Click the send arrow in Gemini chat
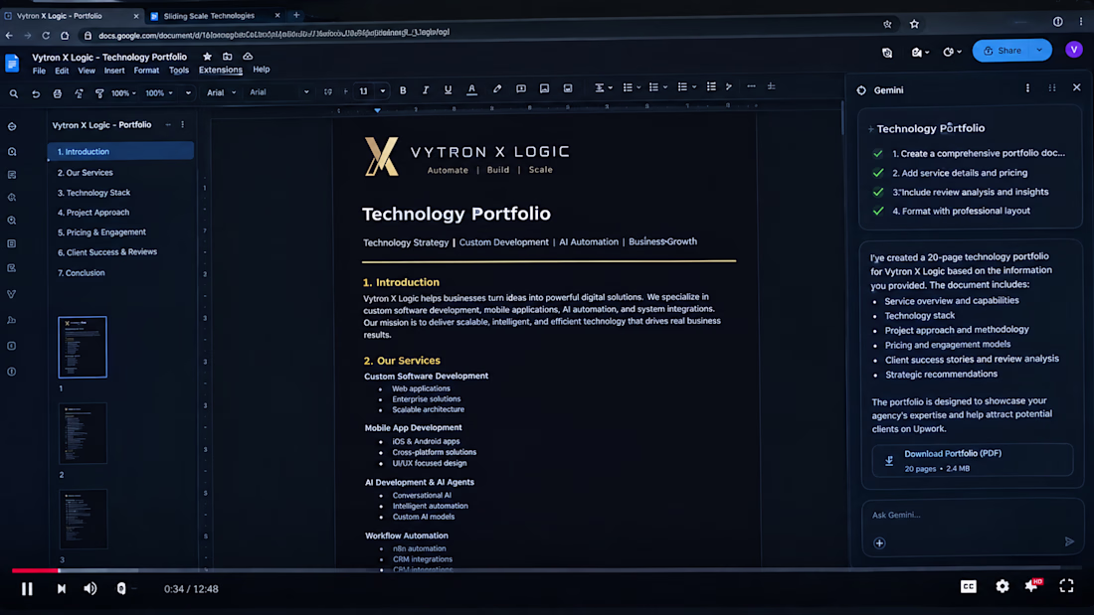The image size is (1094, 615). pyautogui.click(x=1069, y=541)
